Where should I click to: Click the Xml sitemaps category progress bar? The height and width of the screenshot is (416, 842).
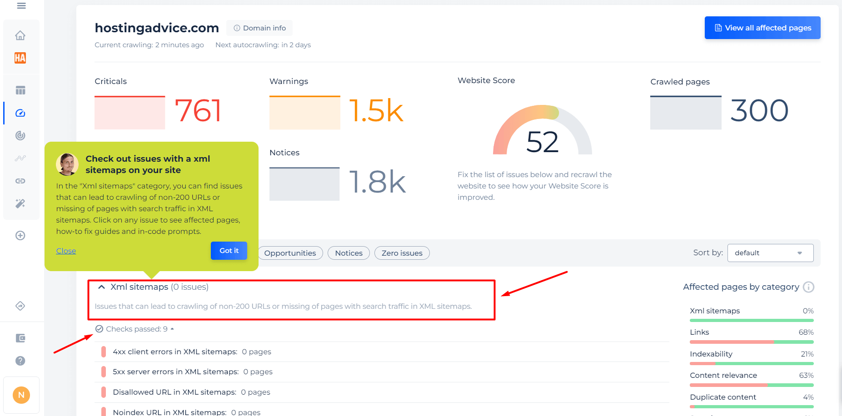[x=752, y=320]
